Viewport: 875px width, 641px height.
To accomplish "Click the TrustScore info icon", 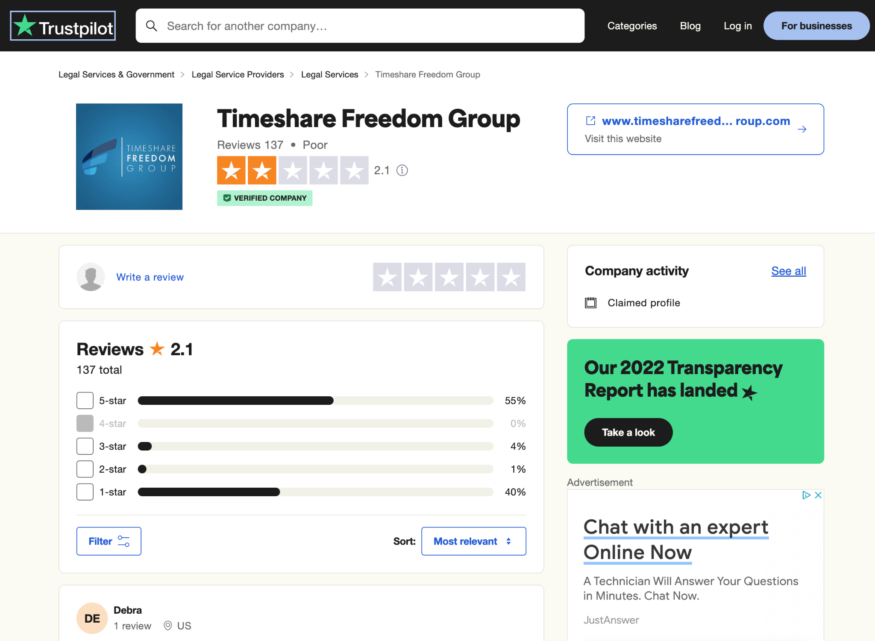I will pos(402,170).
